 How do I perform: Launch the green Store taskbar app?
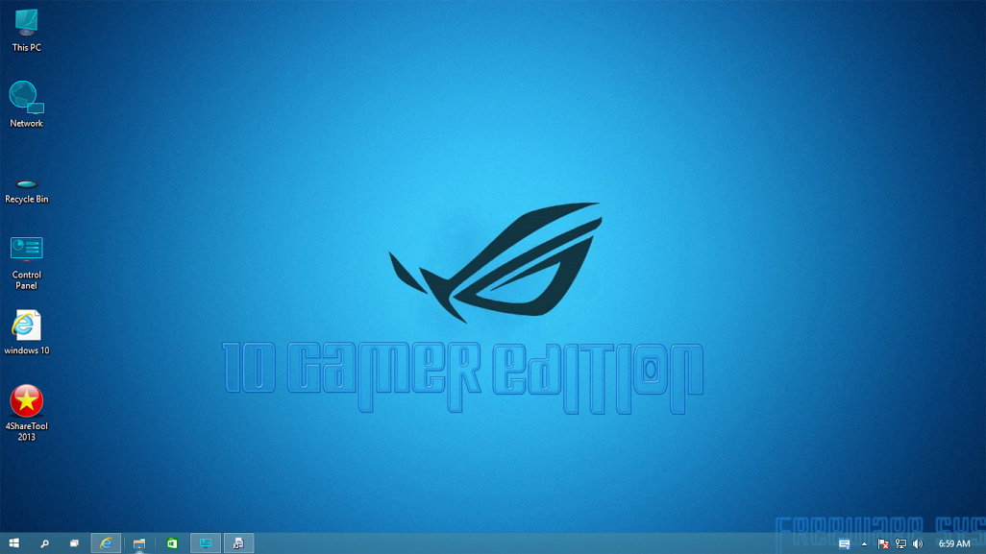(x=172, y=543)
